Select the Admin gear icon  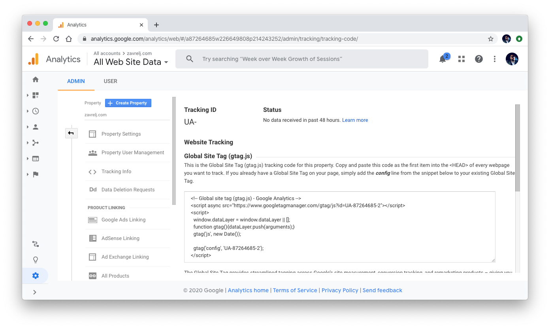[x=36, y=276]
